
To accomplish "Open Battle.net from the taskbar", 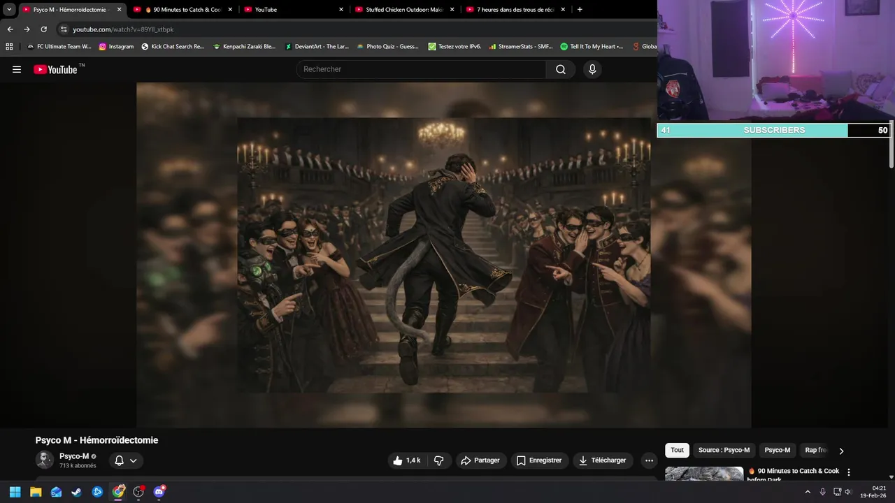I will 97,492.
